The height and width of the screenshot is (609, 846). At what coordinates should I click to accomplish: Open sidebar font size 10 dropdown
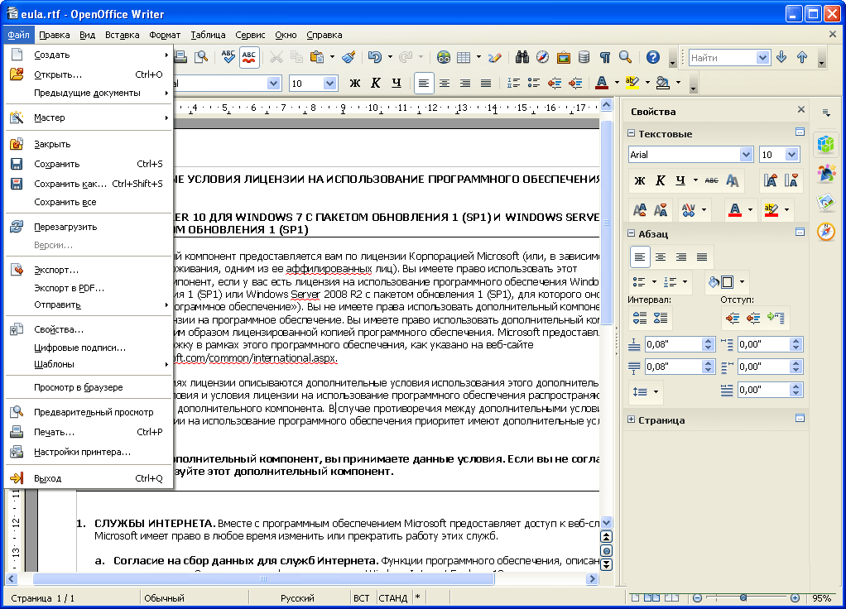pyautogui.click(x=791, y=155)
